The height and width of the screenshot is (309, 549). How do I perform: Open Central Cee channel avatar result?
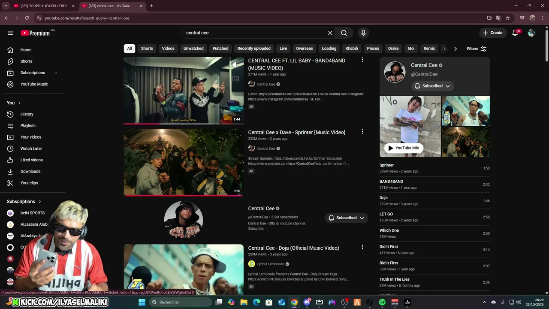pyautogui.click(x=184, y=220)
